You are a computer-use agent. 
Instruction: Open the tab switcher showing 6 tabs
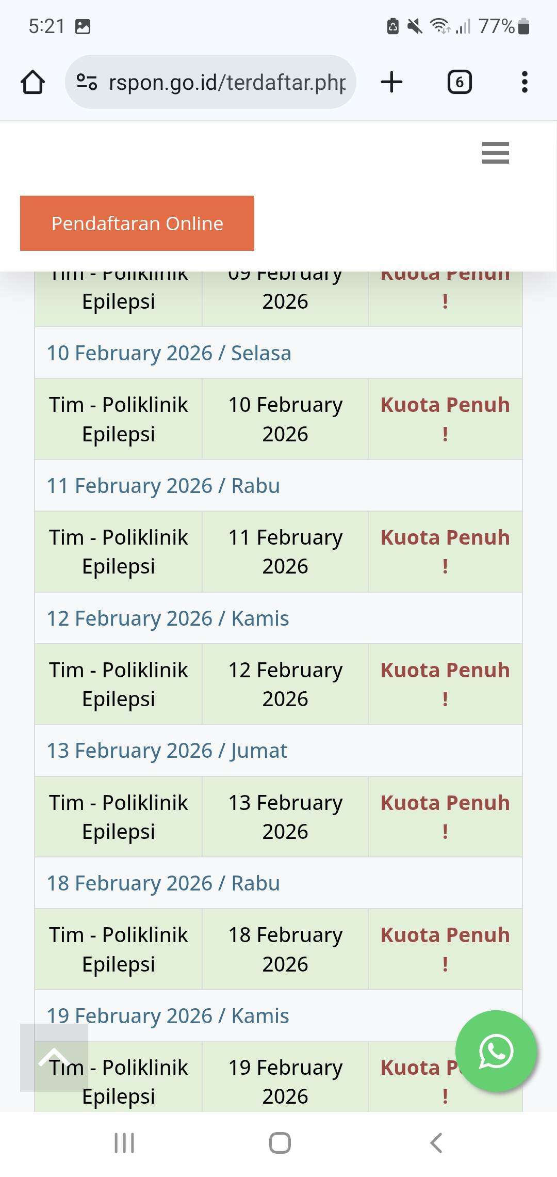(459, 82)
